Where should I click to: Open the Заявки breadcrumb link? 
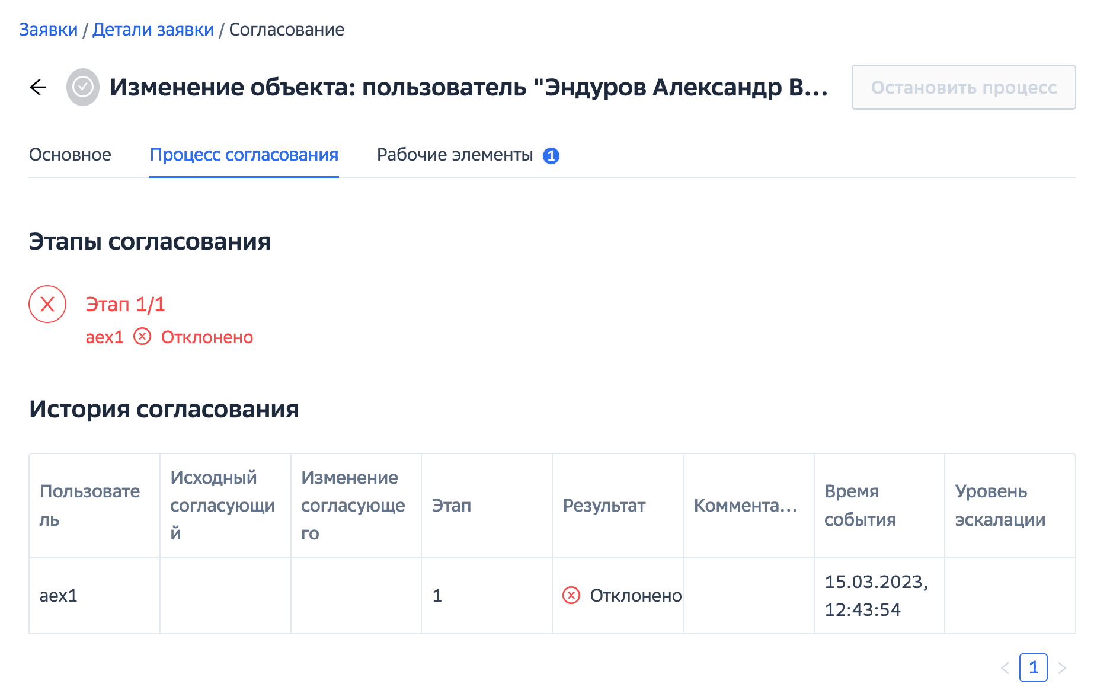[49, 30]
